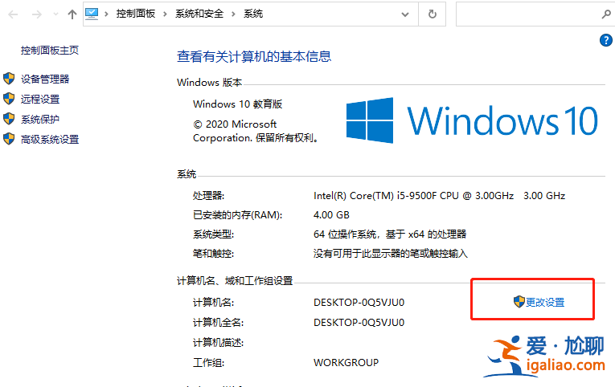Refresh the address bar

coord(433,14)
